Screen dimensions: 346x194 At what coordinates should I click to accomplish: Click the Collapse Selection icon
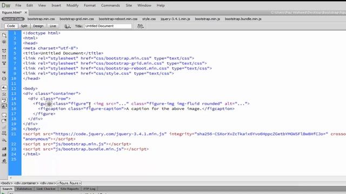pos(4,57)
